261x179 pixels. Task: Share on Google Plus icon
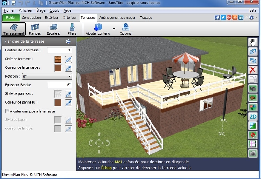tap(229, 17)
